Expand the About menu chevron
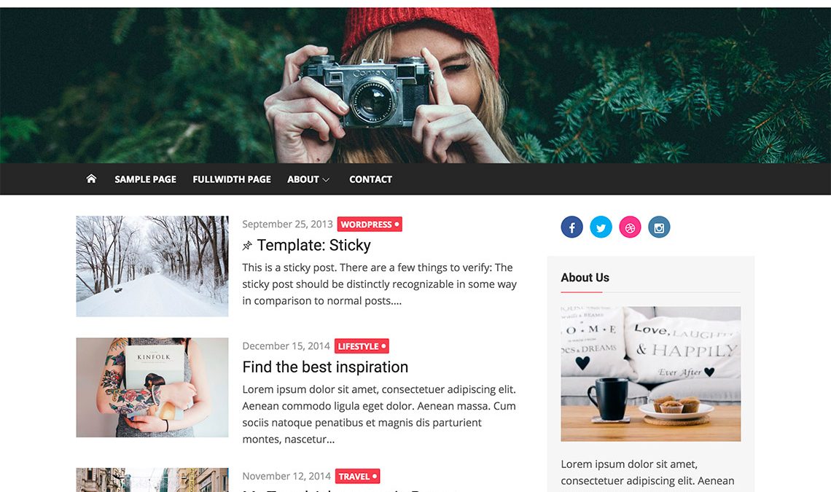Image resolution: width=831 pixels, height=492 pixels. tap(326, 180)
